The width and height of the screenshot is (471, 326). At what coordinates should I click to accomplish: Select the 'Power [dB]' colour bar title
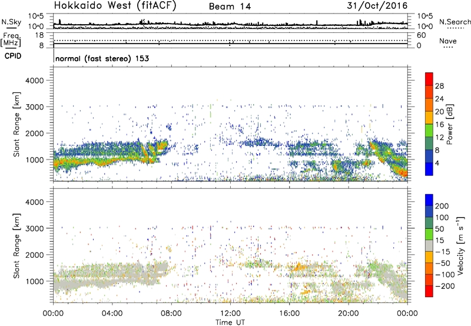tap(449, 124)
